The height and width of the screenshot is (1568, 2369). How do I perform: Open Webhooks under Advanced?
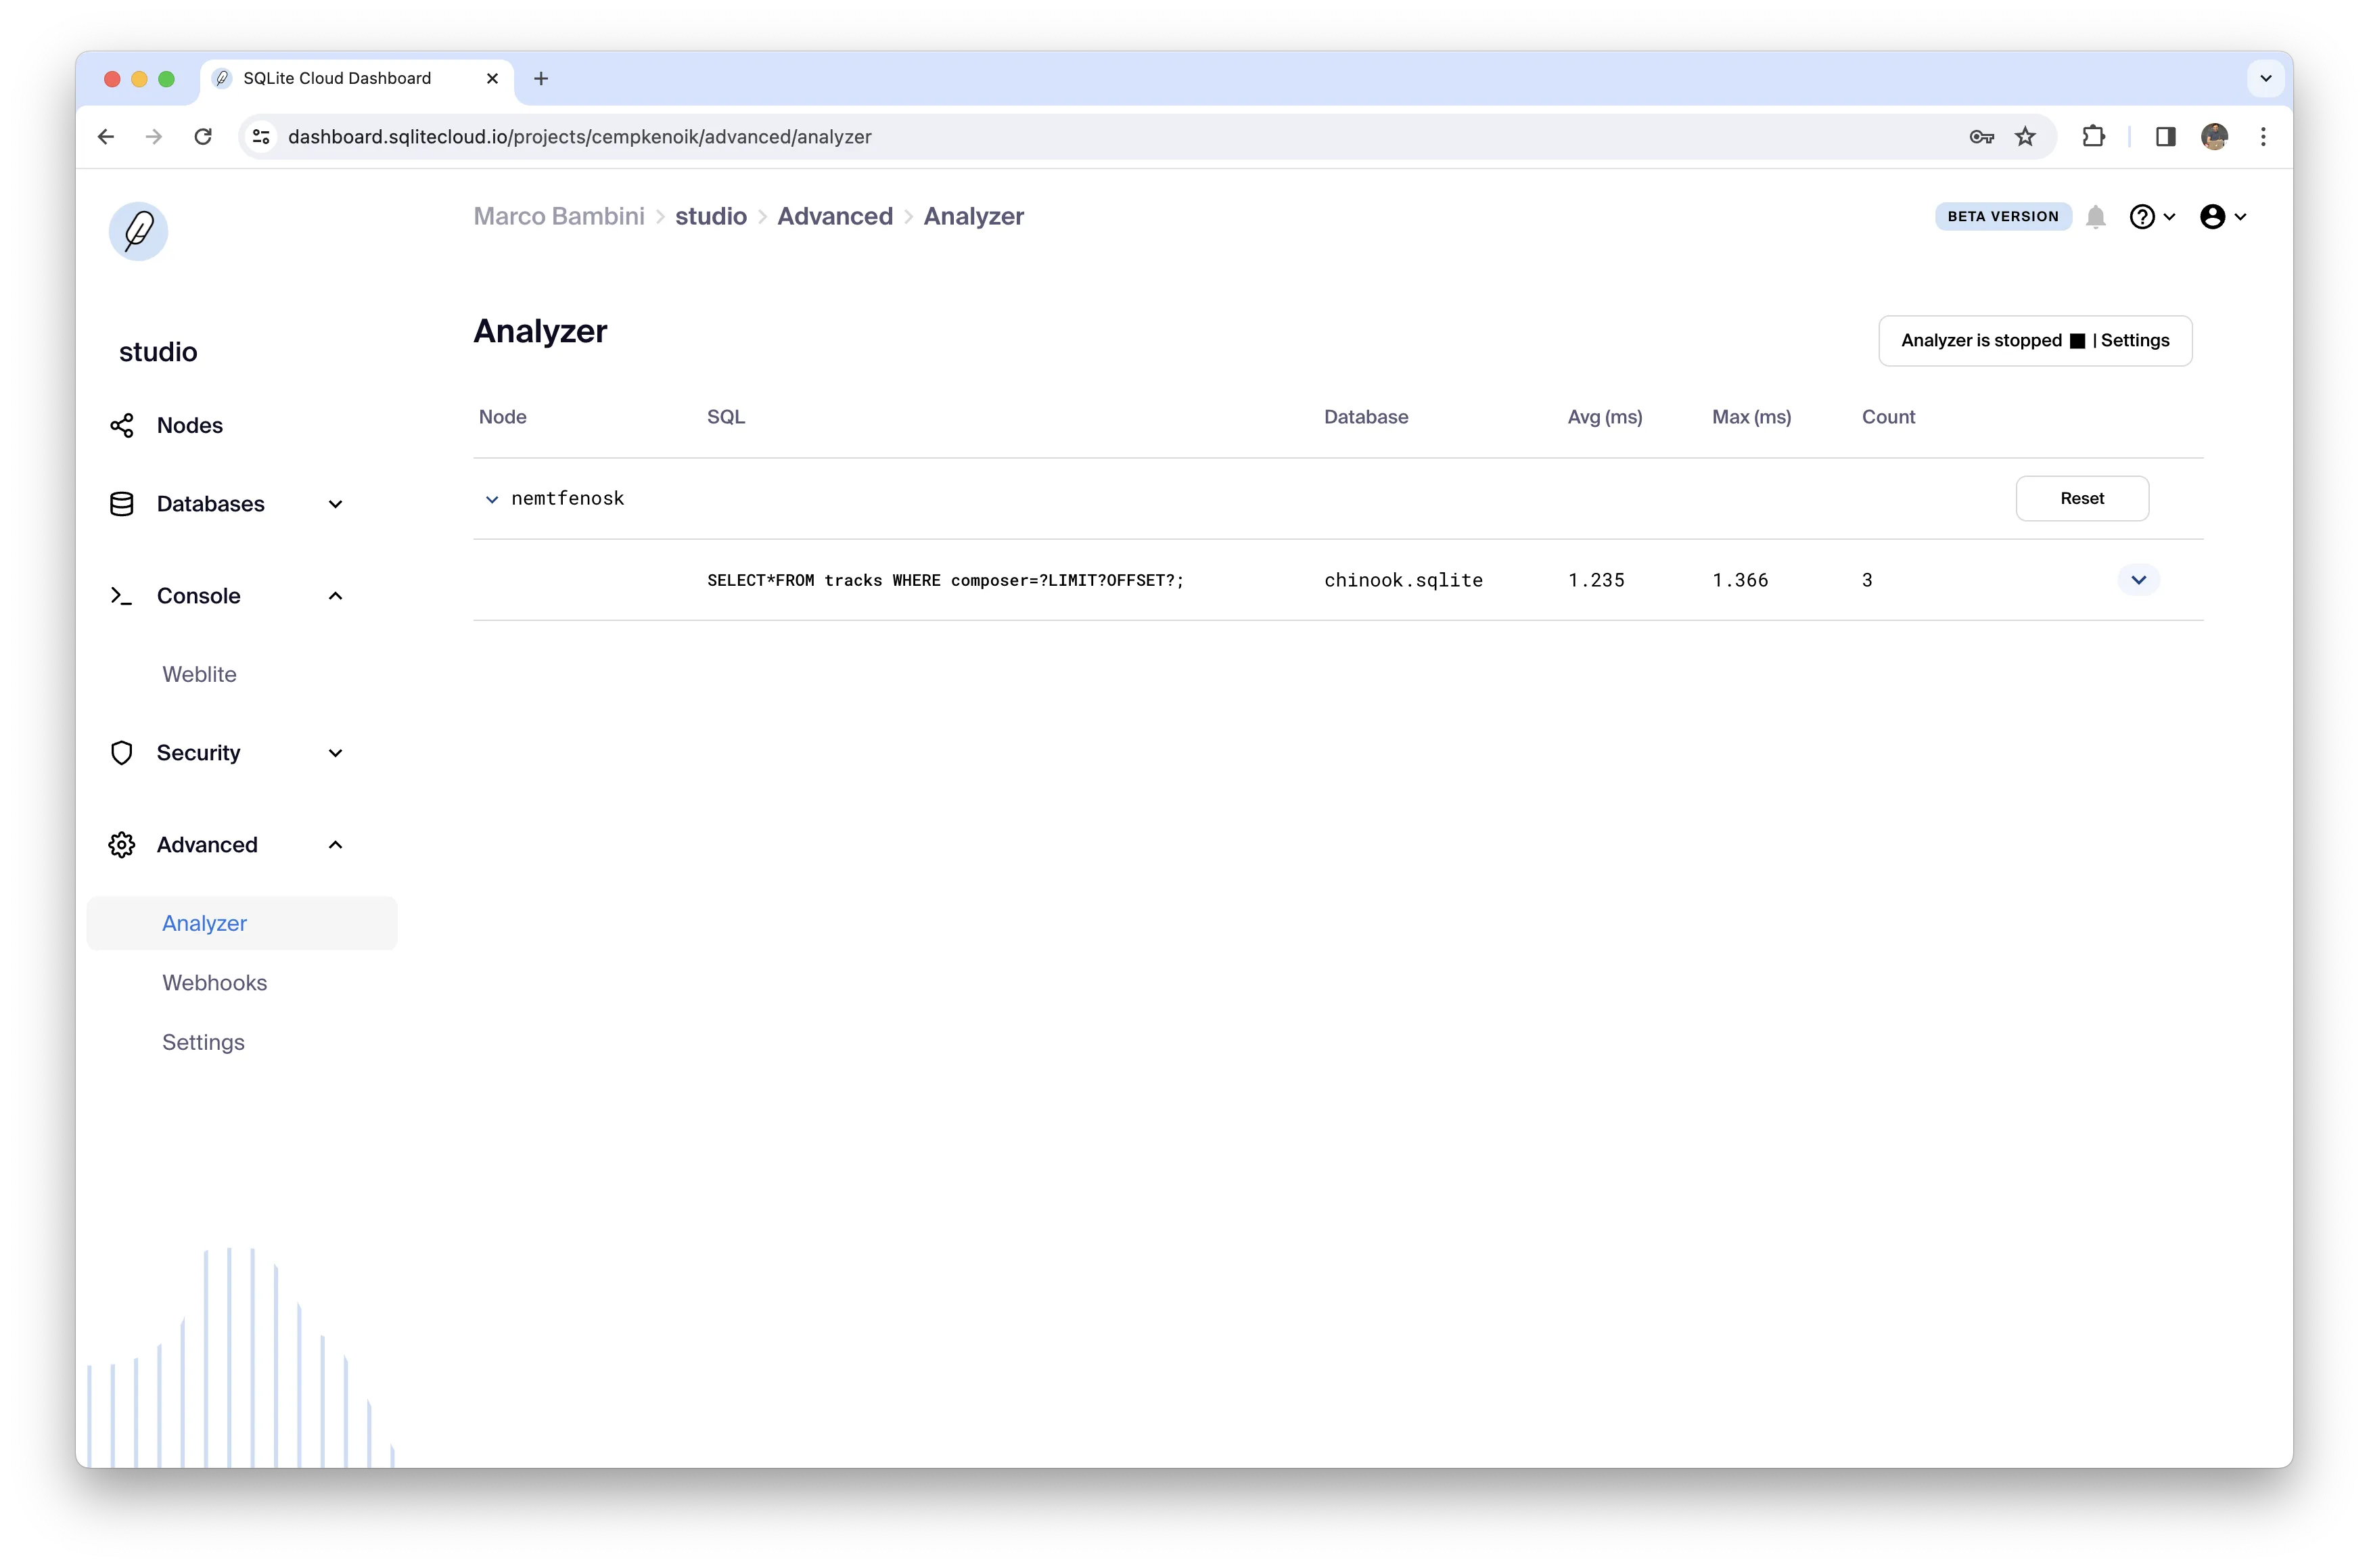click(214, 982)
